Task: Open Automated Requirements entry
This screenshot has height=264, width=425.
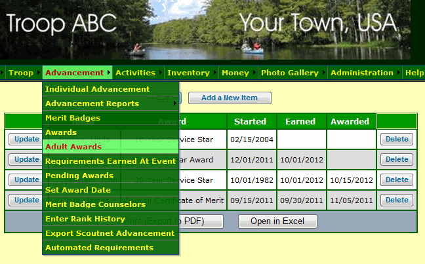Action: tap(111, 248)
